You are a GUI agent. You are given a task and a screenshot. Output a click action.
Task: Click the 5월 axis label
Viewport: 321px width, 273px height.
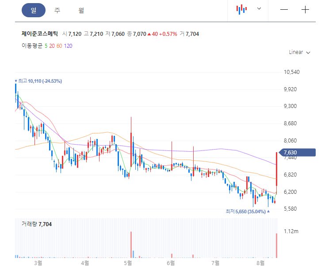128,263
